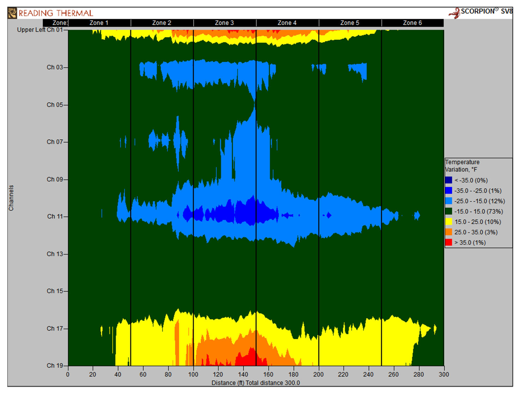
Task: Click the 'Ch 05' channel label
Action: (x=55, y=105)
